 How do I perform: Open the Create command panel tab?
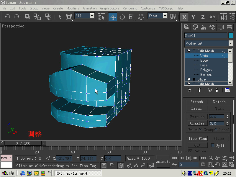coord(186,27)
